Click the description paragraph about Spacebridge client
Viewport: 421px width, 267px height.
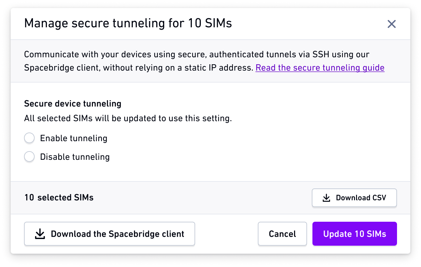[204, 61]
